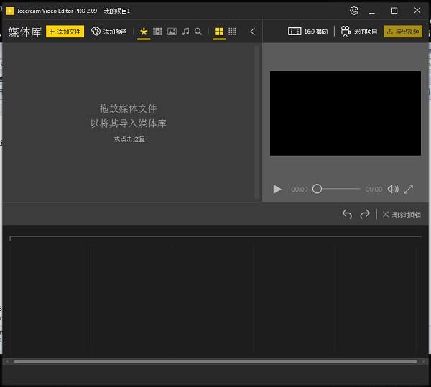The image size is (431, 387).
Task: Switch to small thumbnail grid view
Action: pos(232,32)
